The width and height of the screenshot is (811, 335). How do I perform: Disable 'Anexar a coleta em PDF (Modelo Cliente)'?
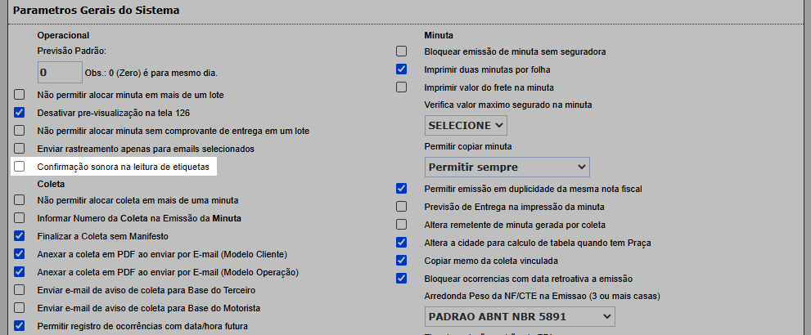20,254
